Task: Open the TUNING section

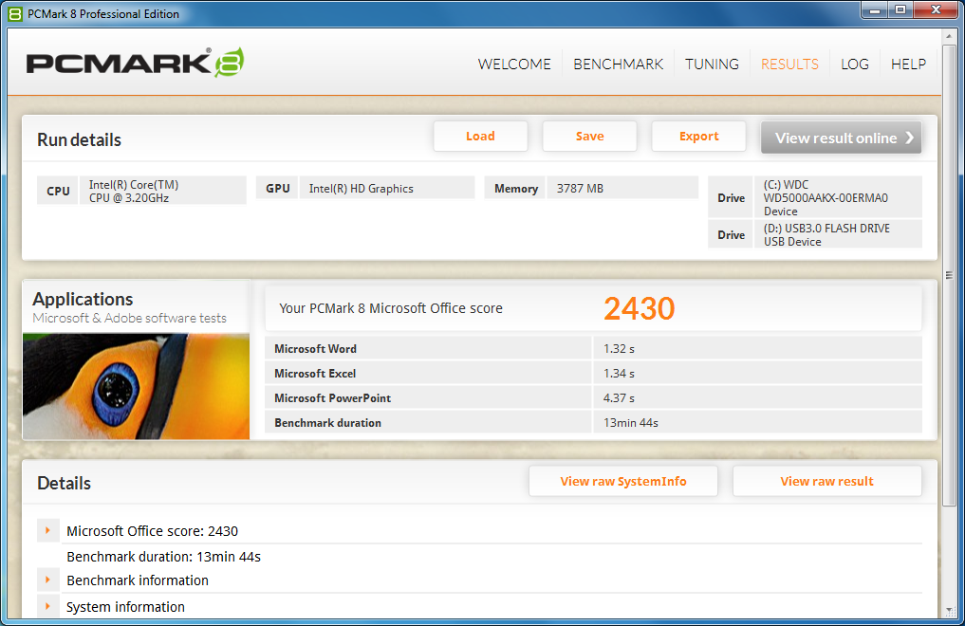Action: pyautogui.click(x=712, y=64)
